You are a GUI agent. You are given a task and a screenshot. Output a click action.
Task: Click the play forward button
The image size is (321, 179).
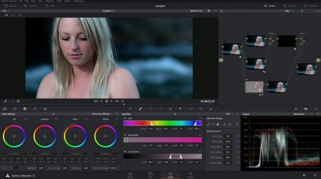pyautogui.click(x=112, y=101)
